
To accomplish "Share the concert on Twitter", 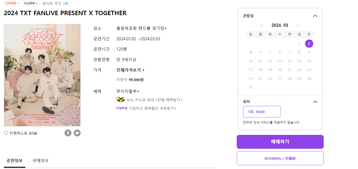I will 77,133.
